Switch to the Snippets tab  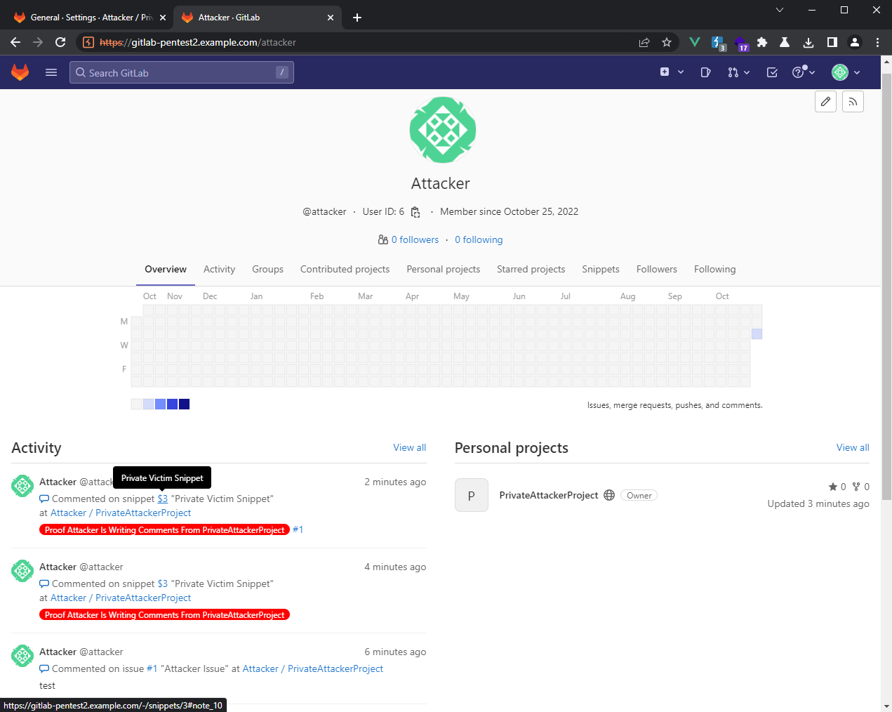coord(600,270)
